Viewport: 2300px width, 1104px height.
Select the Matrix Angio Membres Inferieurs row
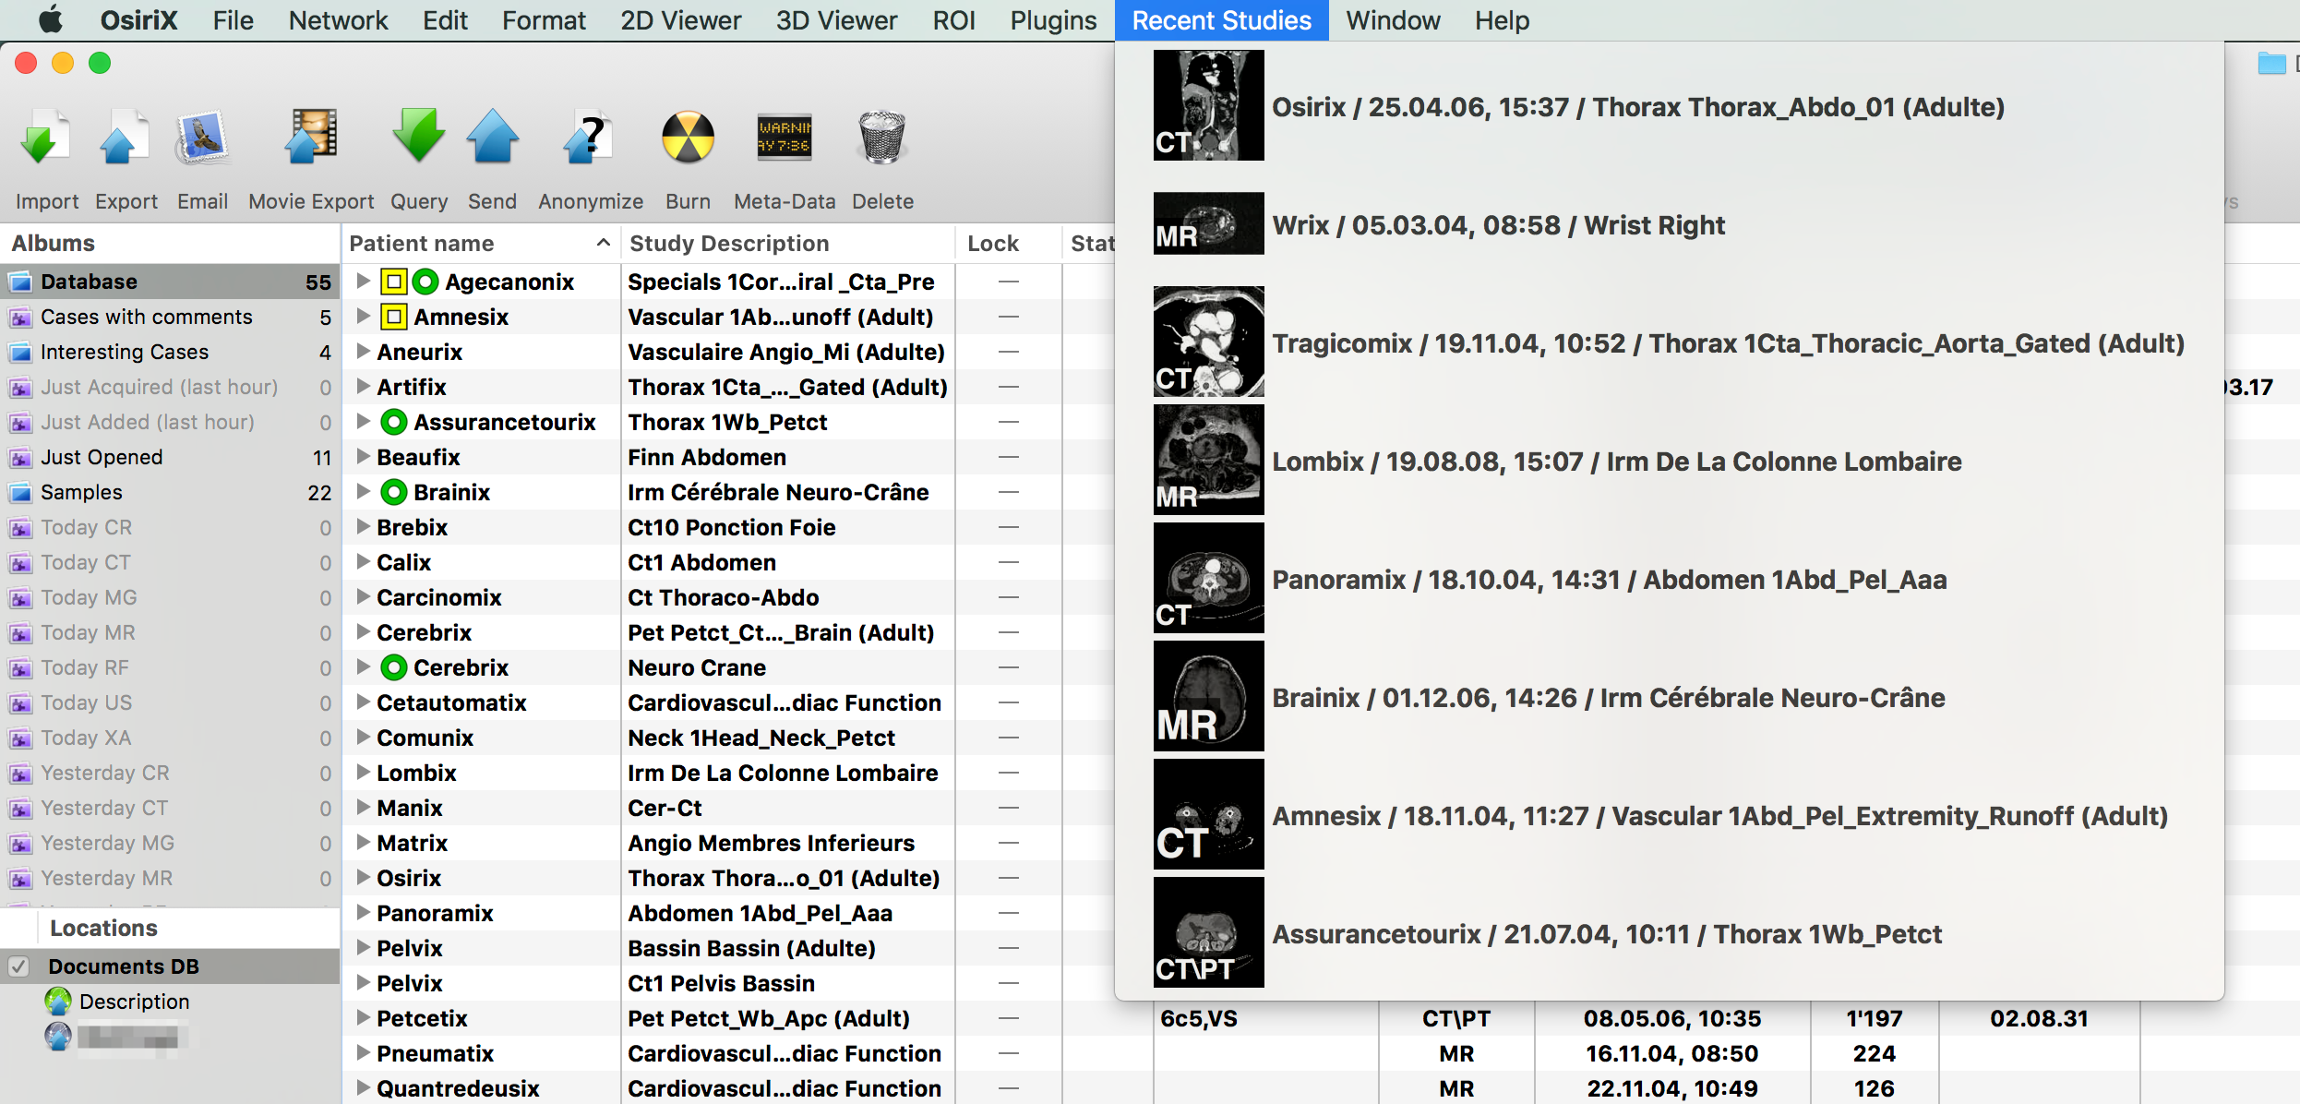[729, 843]
